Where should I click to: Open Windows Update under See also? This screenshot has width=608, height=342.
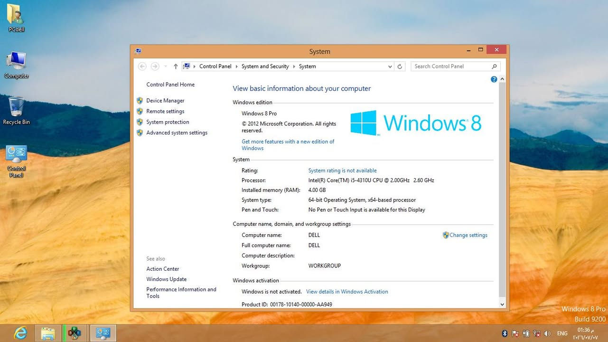(x=166, y=279)
